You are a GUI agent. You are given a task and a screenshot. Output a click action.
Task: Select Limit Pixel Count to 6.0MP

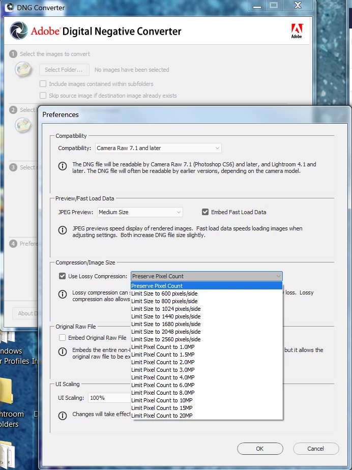click(207, 385)
